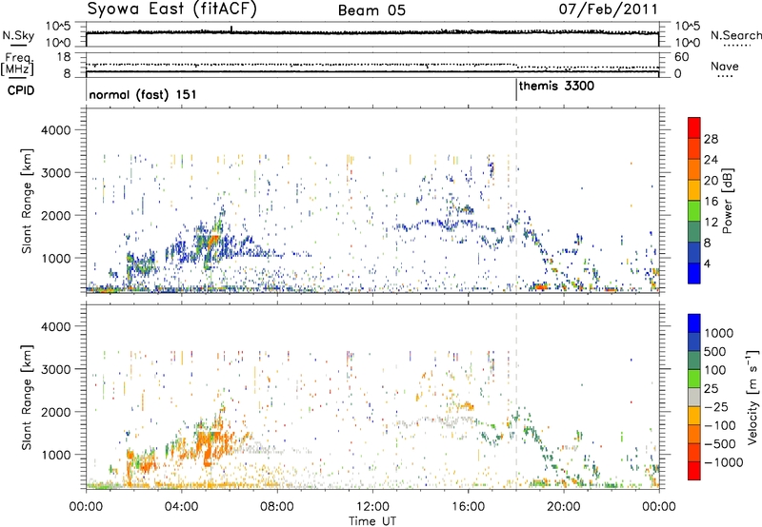
Task: Click the '10^5' tick beside the N.Sky label
Action: [x=58, y=27]
